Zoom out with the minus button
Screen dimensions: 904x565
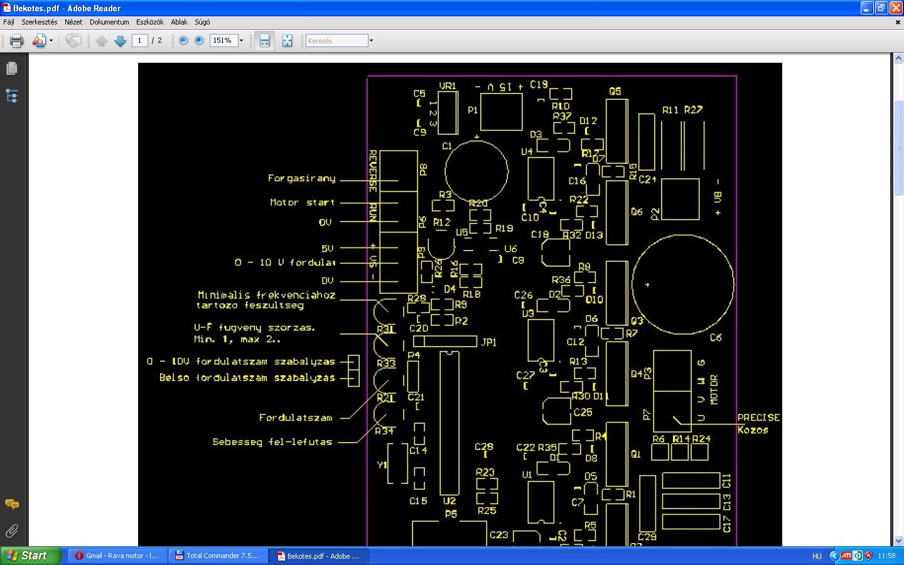[183, 41]
